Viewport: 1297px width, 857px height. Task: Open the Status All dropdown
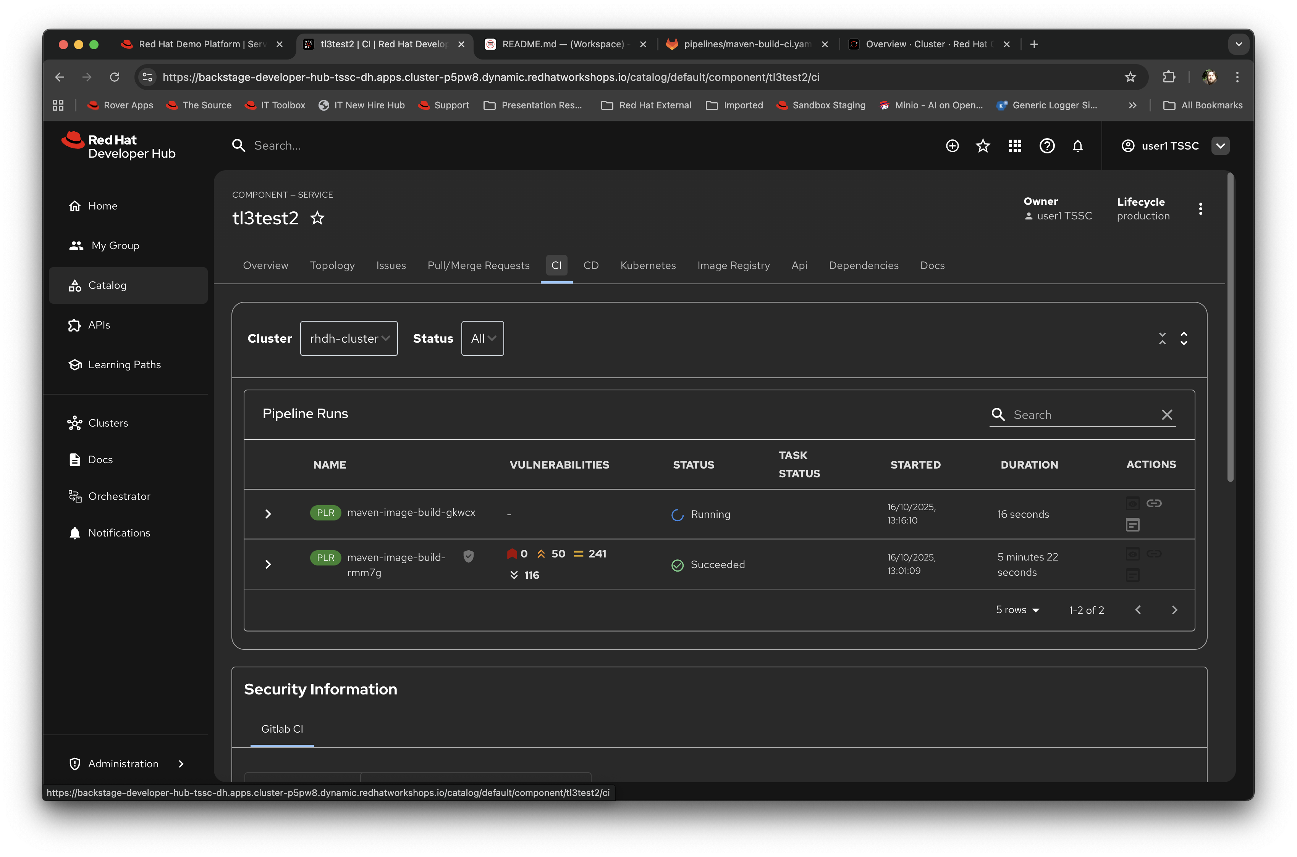(x=482, y=338)
